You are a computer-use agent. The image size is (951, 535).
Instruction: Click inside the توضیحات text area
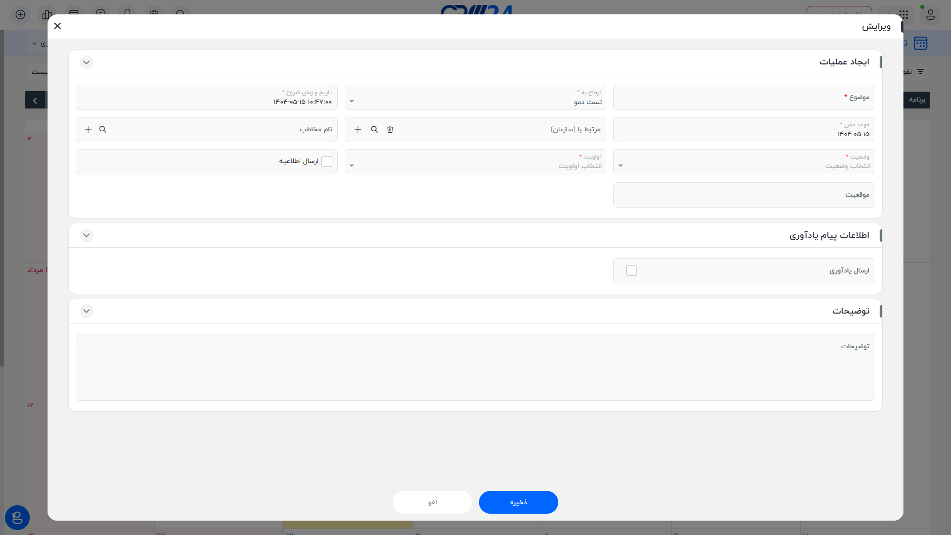pyautogui.click(x=475, y=368)
